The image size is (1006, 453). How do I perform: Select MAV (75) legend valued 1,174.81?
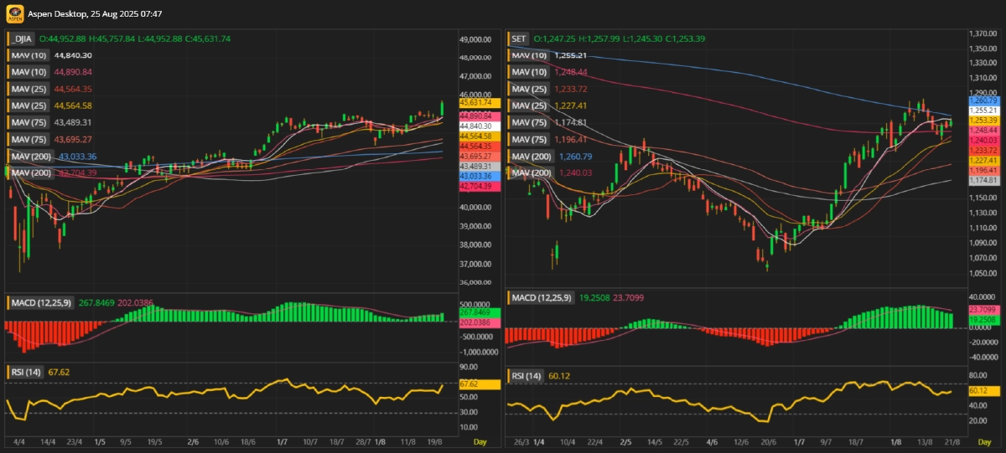point(530,122)
